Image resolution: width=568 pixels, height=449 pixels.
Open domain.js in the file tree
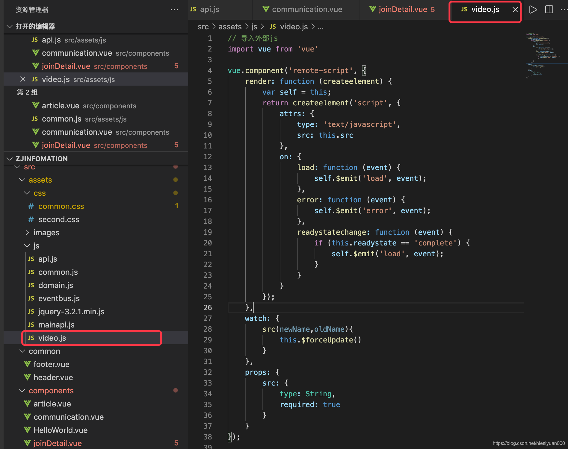(96, 285)
